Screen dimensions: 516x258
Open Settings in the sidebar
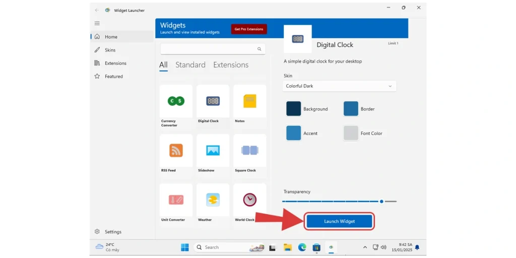tap(113, 232)
